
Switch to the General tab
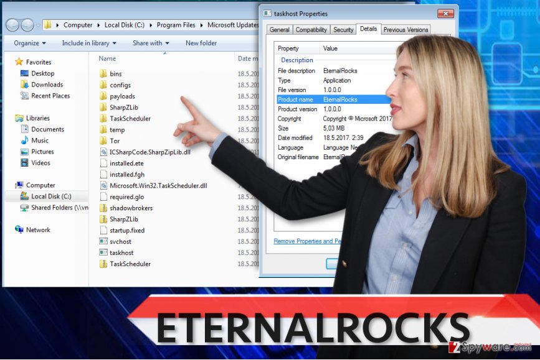279,30
